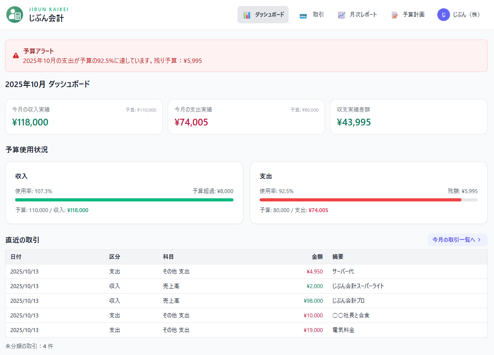494x355 pixels.
Task: Select the サーバー代 transaction row
Action: pyautogui.click(x=246, y=271)
